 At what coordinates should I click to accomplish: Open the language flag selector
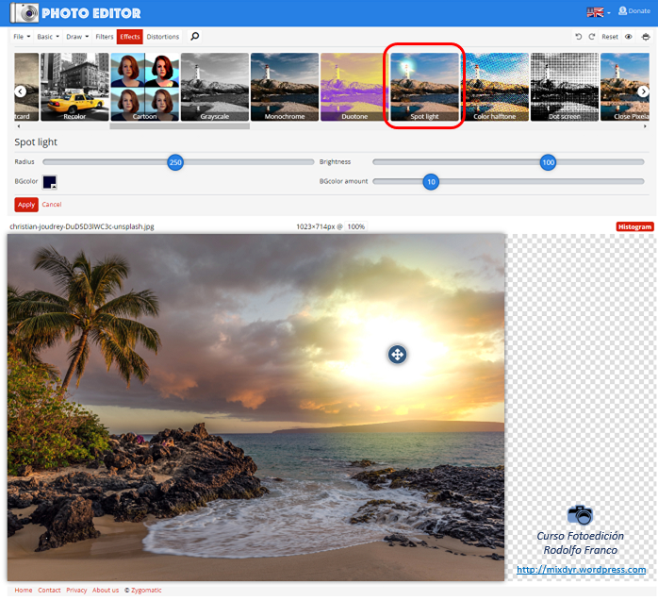[x=598, y=12]
